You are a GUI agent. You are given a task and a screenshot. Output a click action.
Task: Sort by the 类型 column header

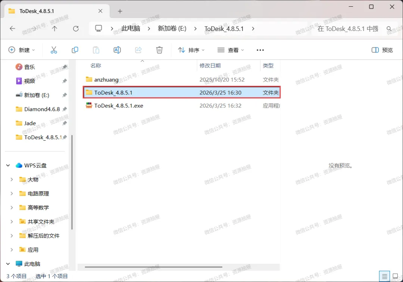pos(268,66)
